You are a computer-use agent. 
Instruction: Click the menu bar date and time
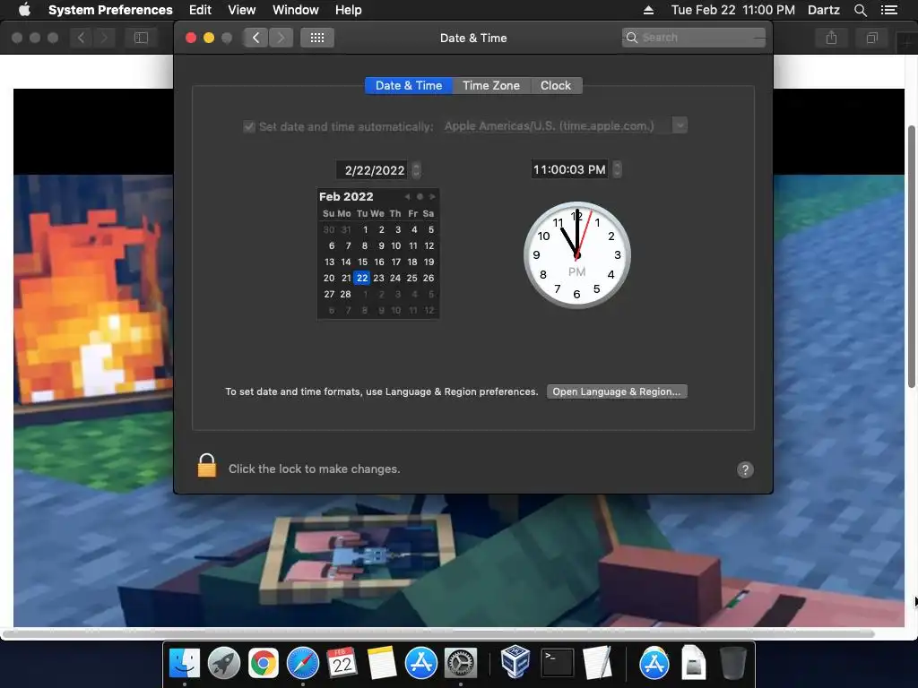(x=733, y=10)
